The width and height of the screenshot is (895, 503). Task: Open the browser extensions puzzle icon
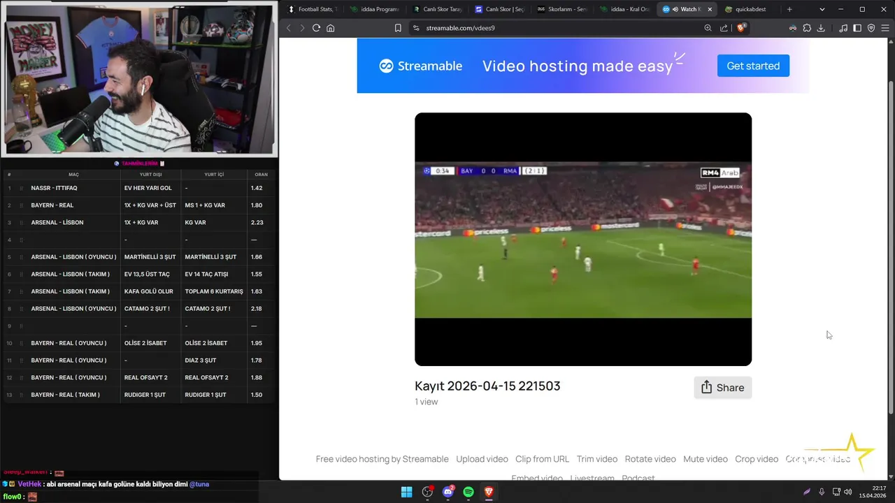click(x=807, y=28)
